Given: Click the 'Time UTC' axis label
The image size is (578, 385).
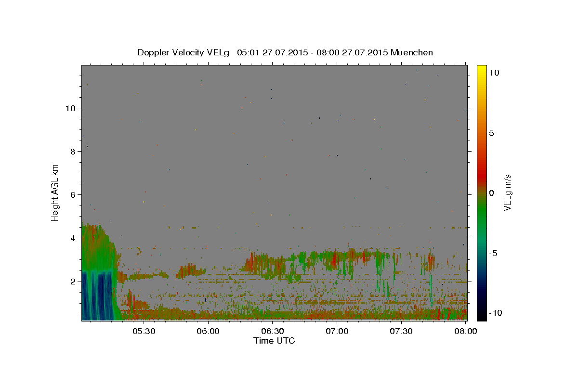Looking at the screenshot, I should tap(274, 341).
